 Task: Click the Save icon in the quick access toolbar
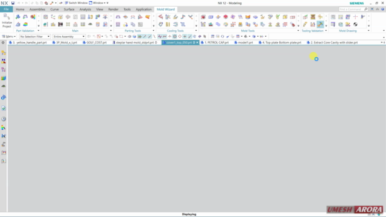13,3
